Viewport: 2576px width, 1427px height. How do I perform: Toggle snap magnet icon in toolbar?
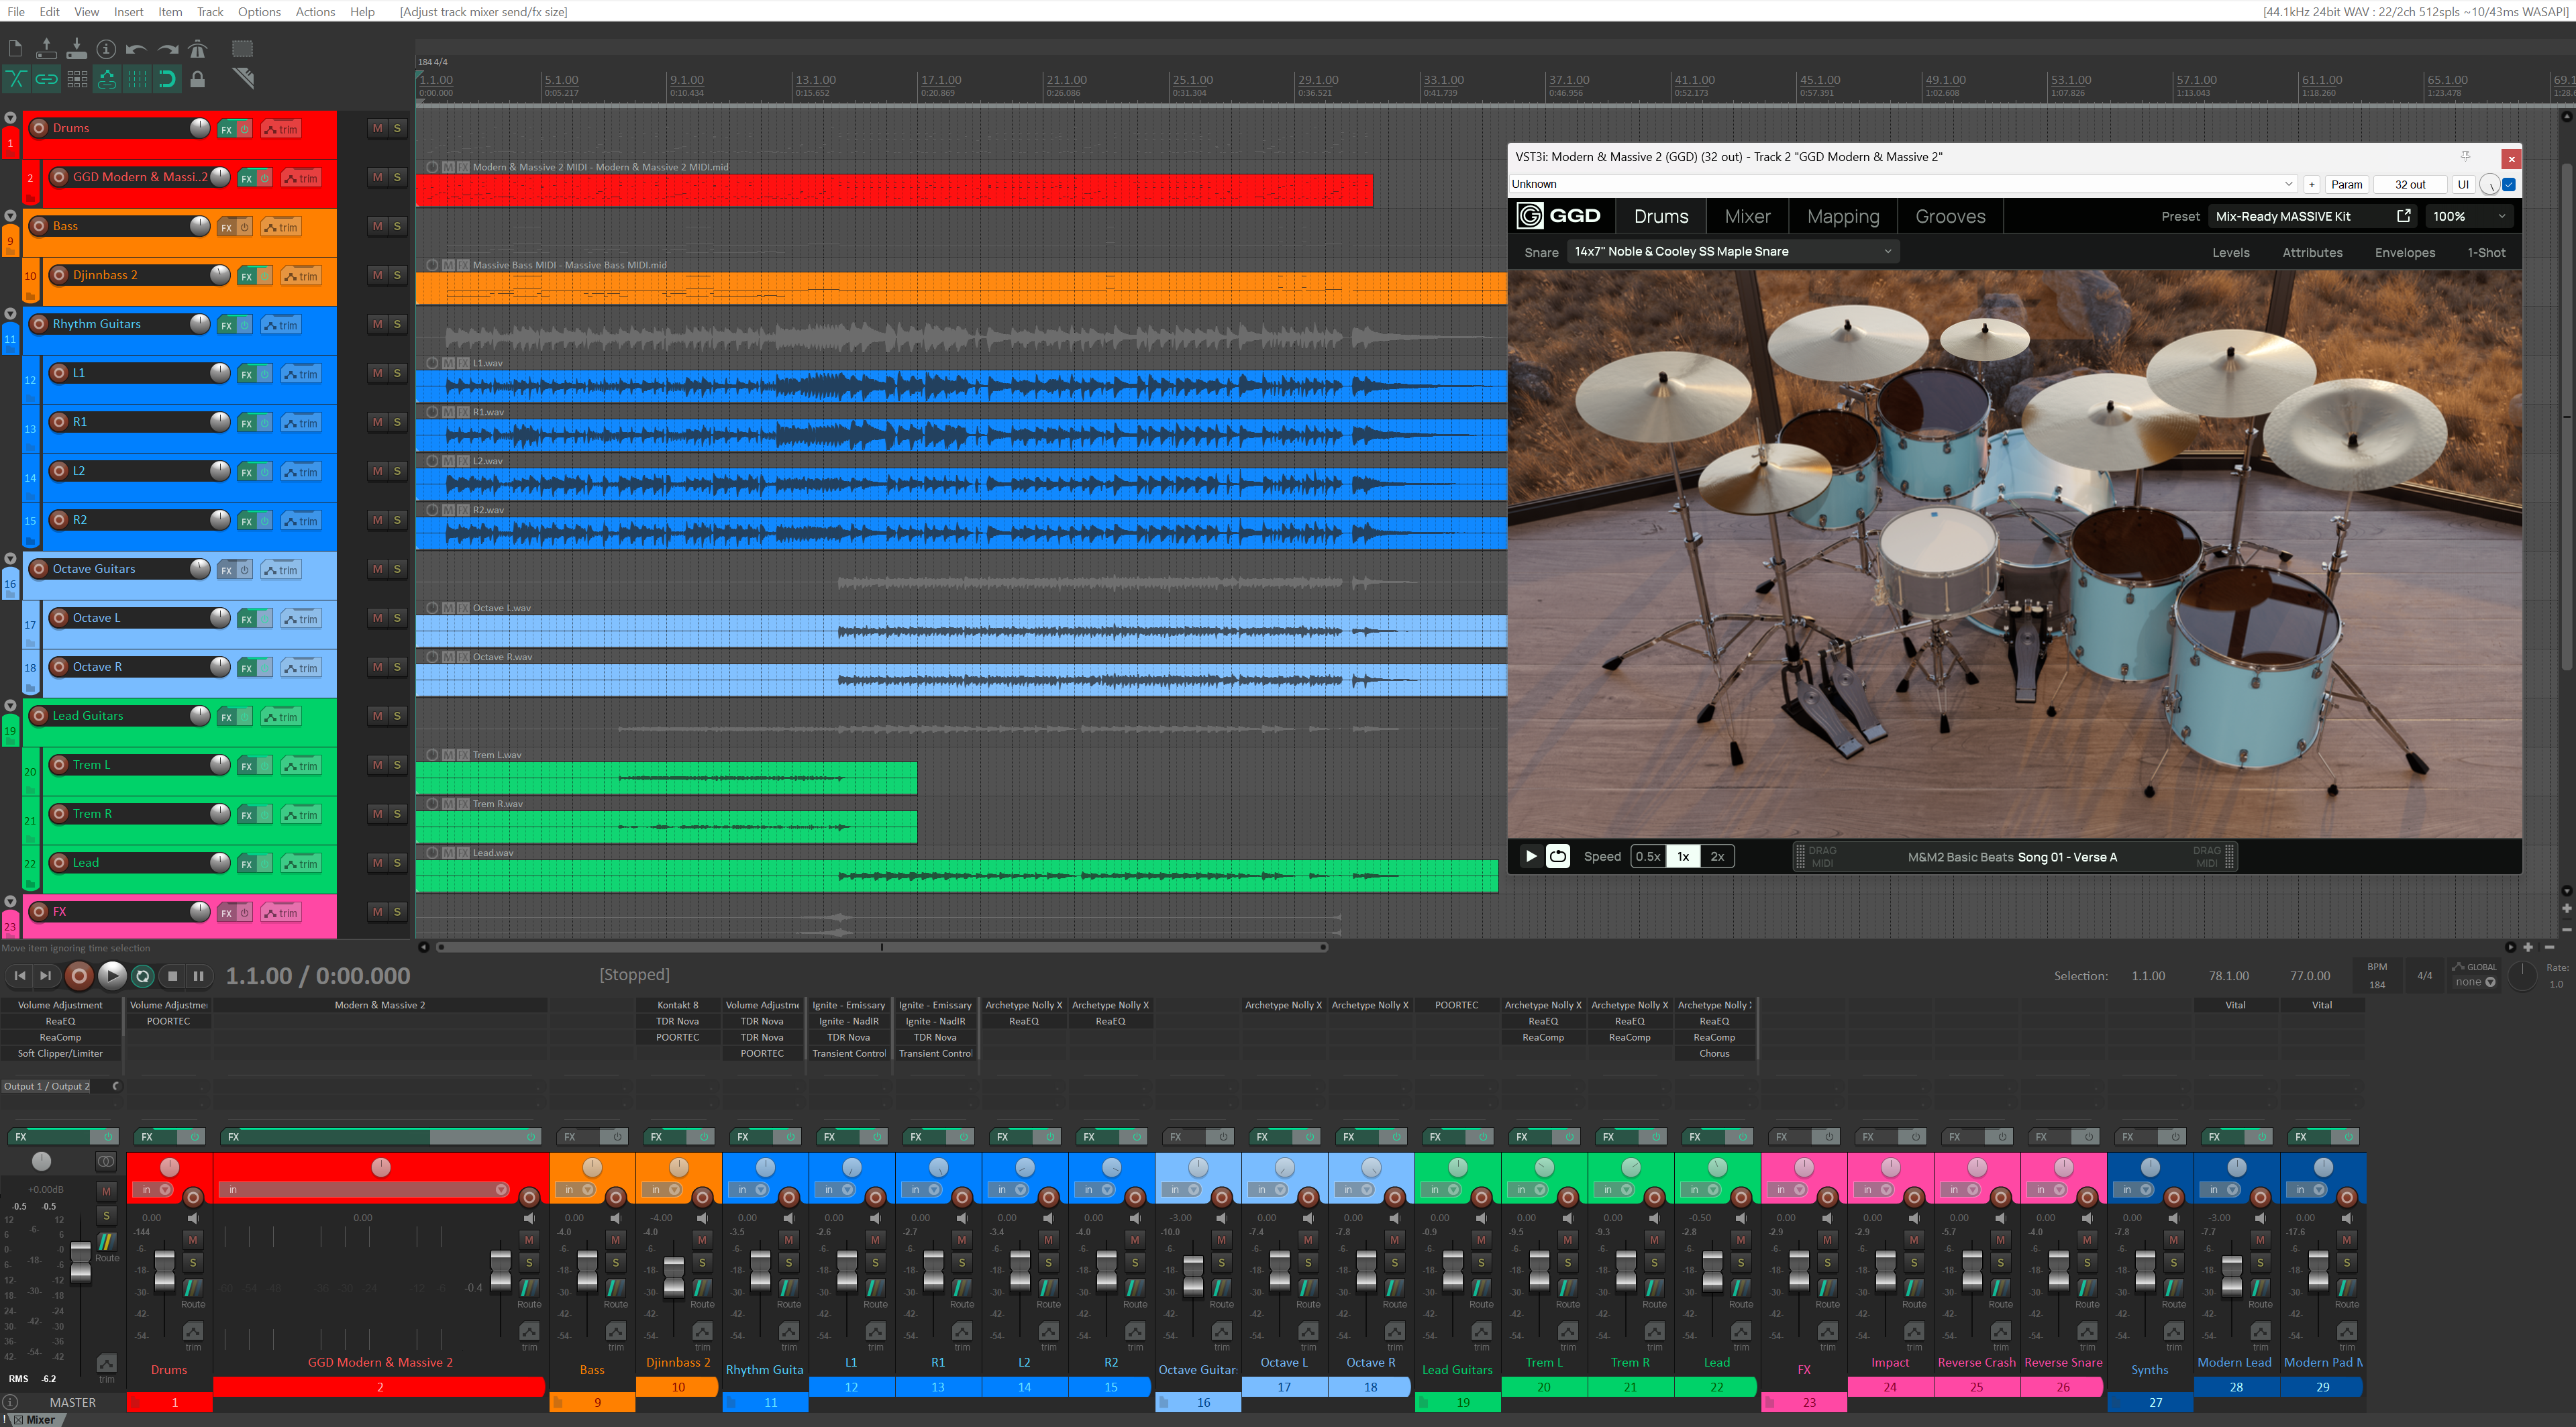coord(167,79)
